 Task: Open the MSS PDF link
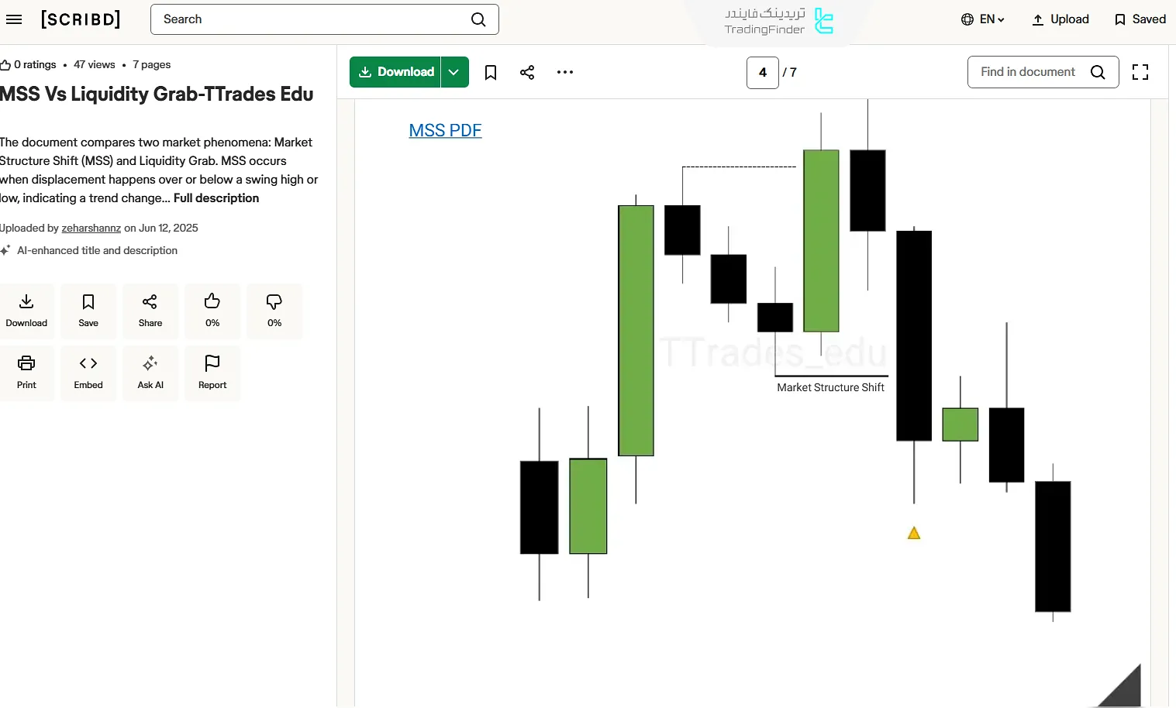(x=445, y=130)
